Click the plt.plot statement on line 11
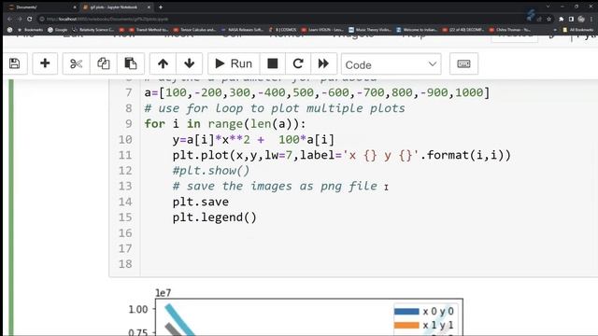The height and width of the screenshot is (336, 598). coord(341,155)
